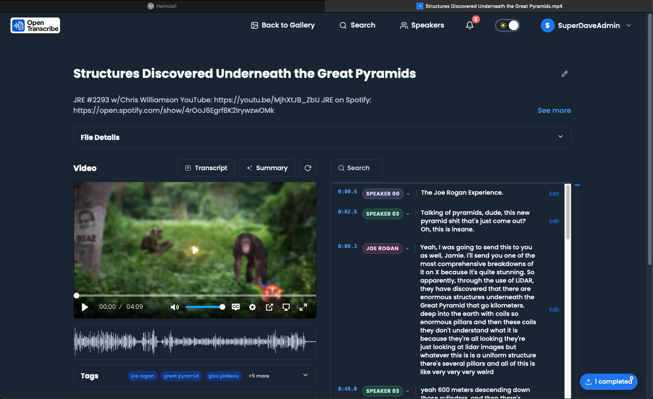Toggle light and dark theme switch
The image size is (653, 399).
pos(507,25)
